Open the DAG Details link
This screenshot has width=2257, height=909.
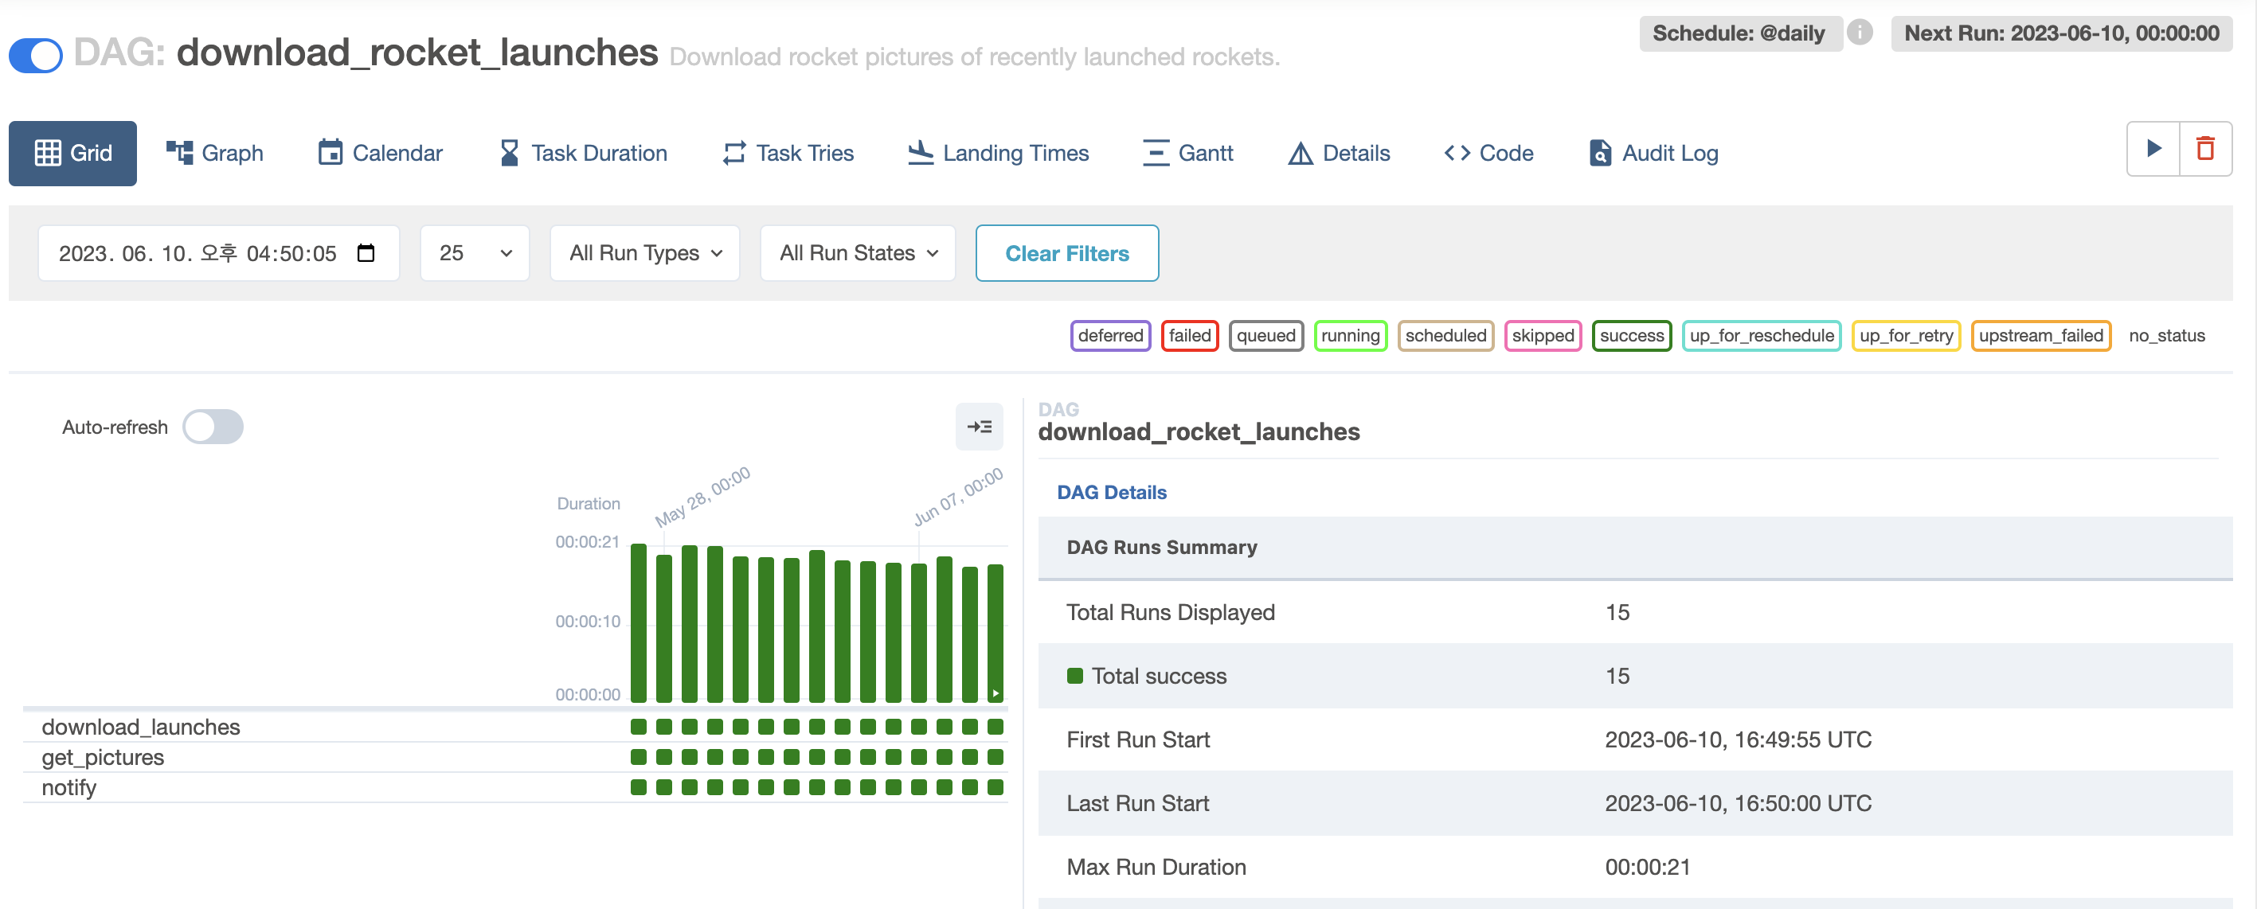(1111, 492)
